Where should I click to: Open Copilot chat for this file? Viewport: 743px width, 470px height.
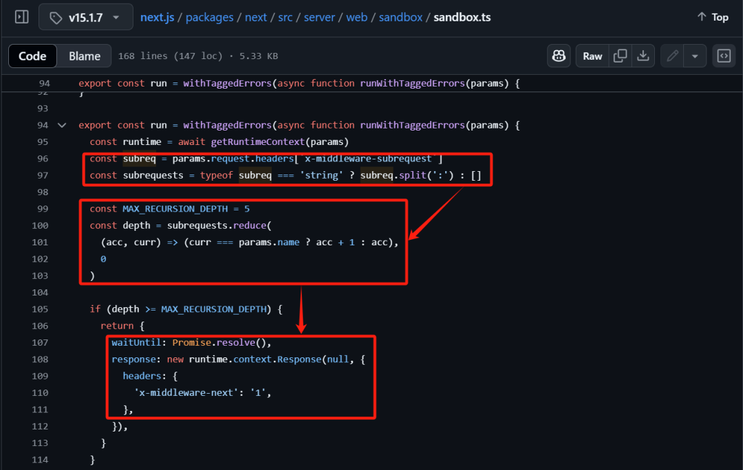point(559,56)
